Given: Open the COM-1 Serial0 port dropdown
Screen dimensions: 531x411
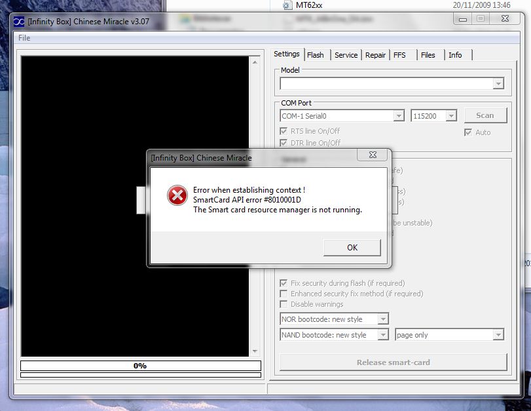Looking at the screenshot, I should point(399,116).
